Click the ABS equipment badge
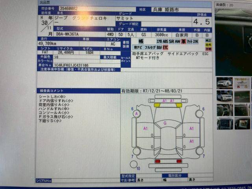 165,41
